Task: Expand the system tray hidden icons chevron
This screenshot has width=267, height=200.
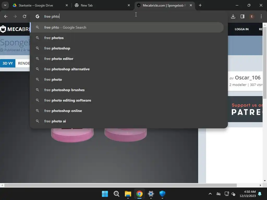Action: (x=210, y=194)
